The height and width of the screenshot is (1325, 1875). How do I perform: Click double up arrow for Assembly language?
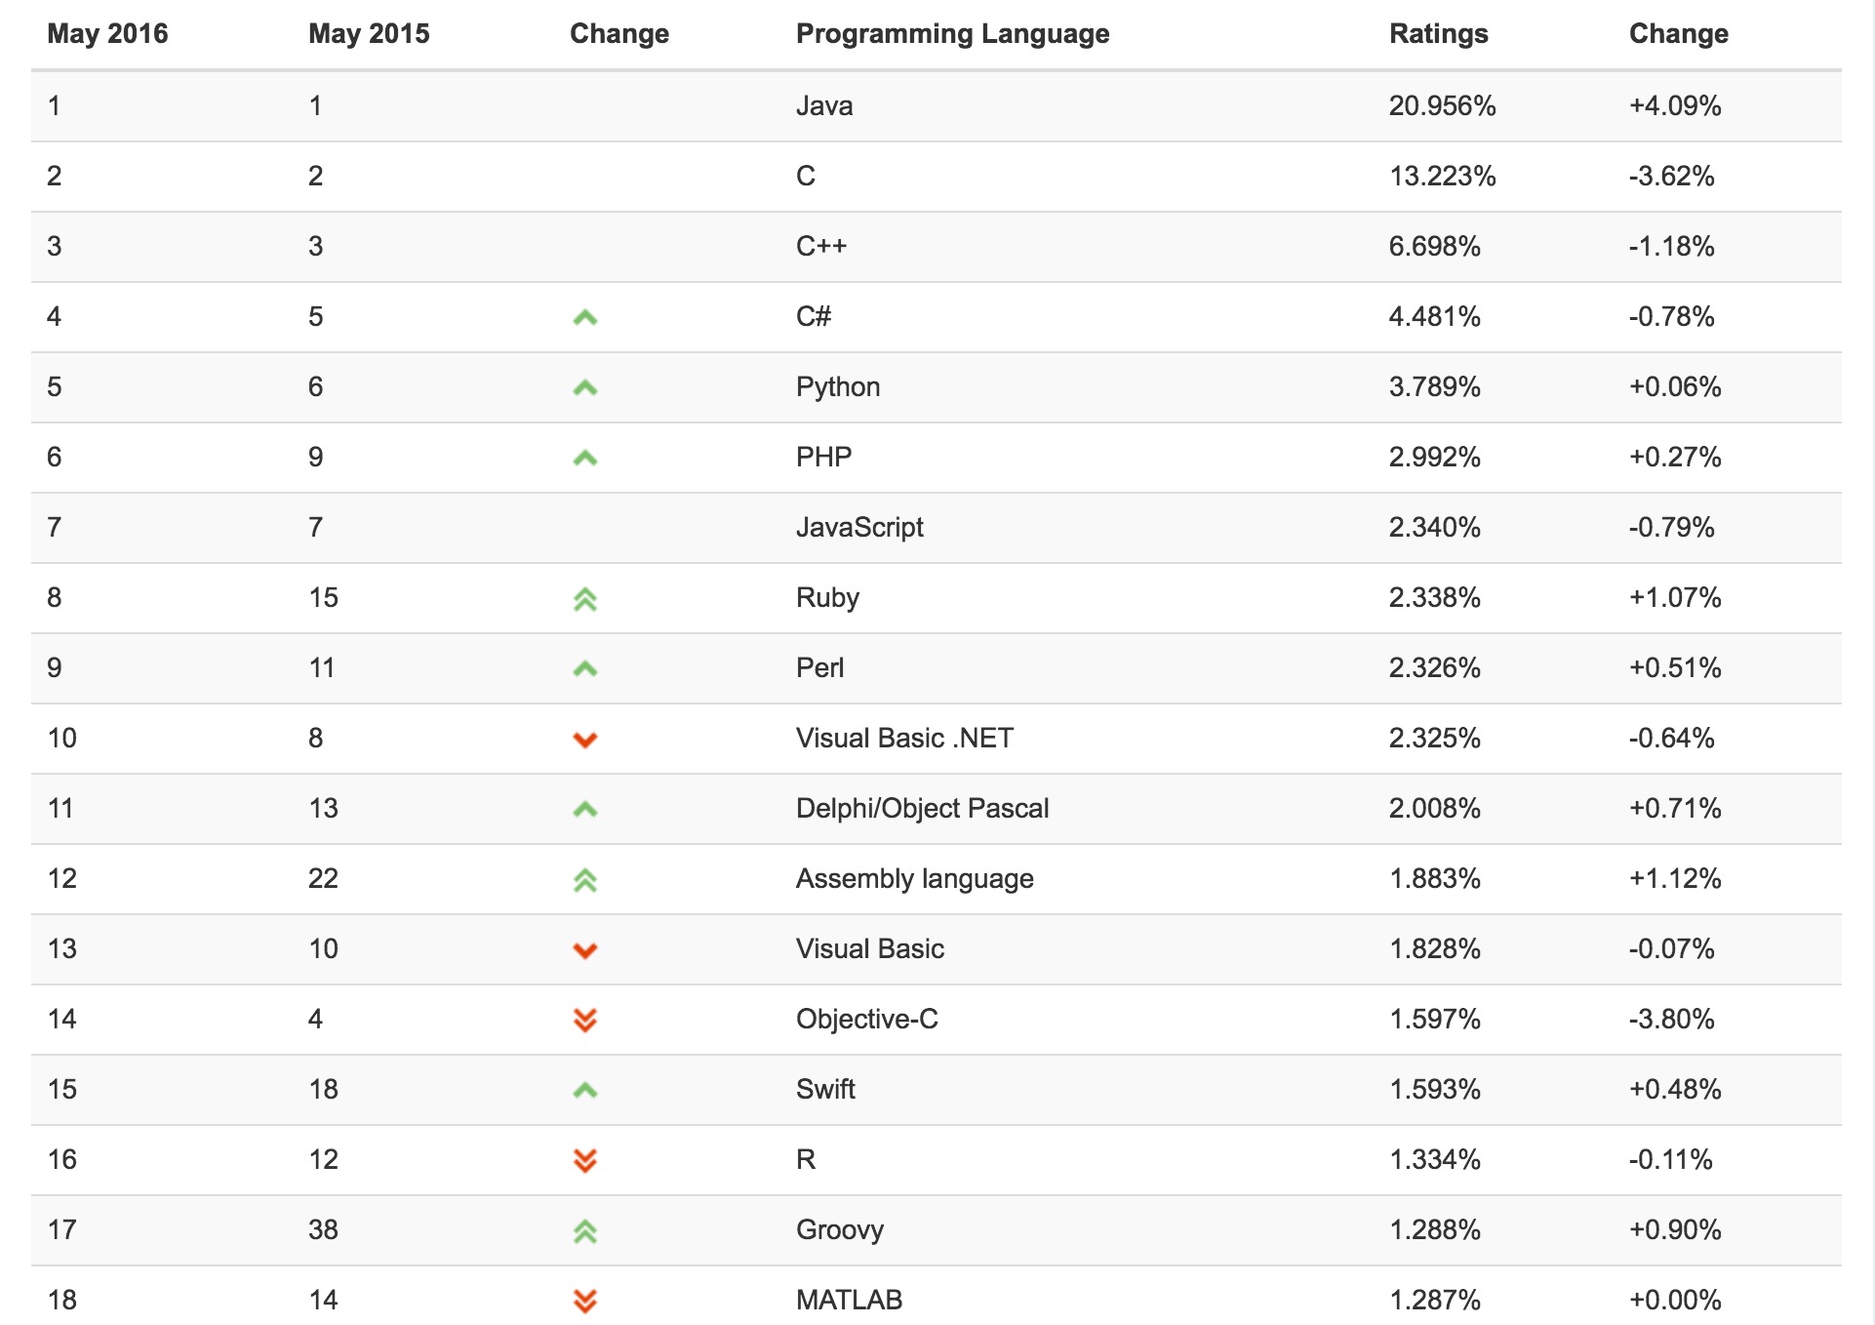click(585, 880)
